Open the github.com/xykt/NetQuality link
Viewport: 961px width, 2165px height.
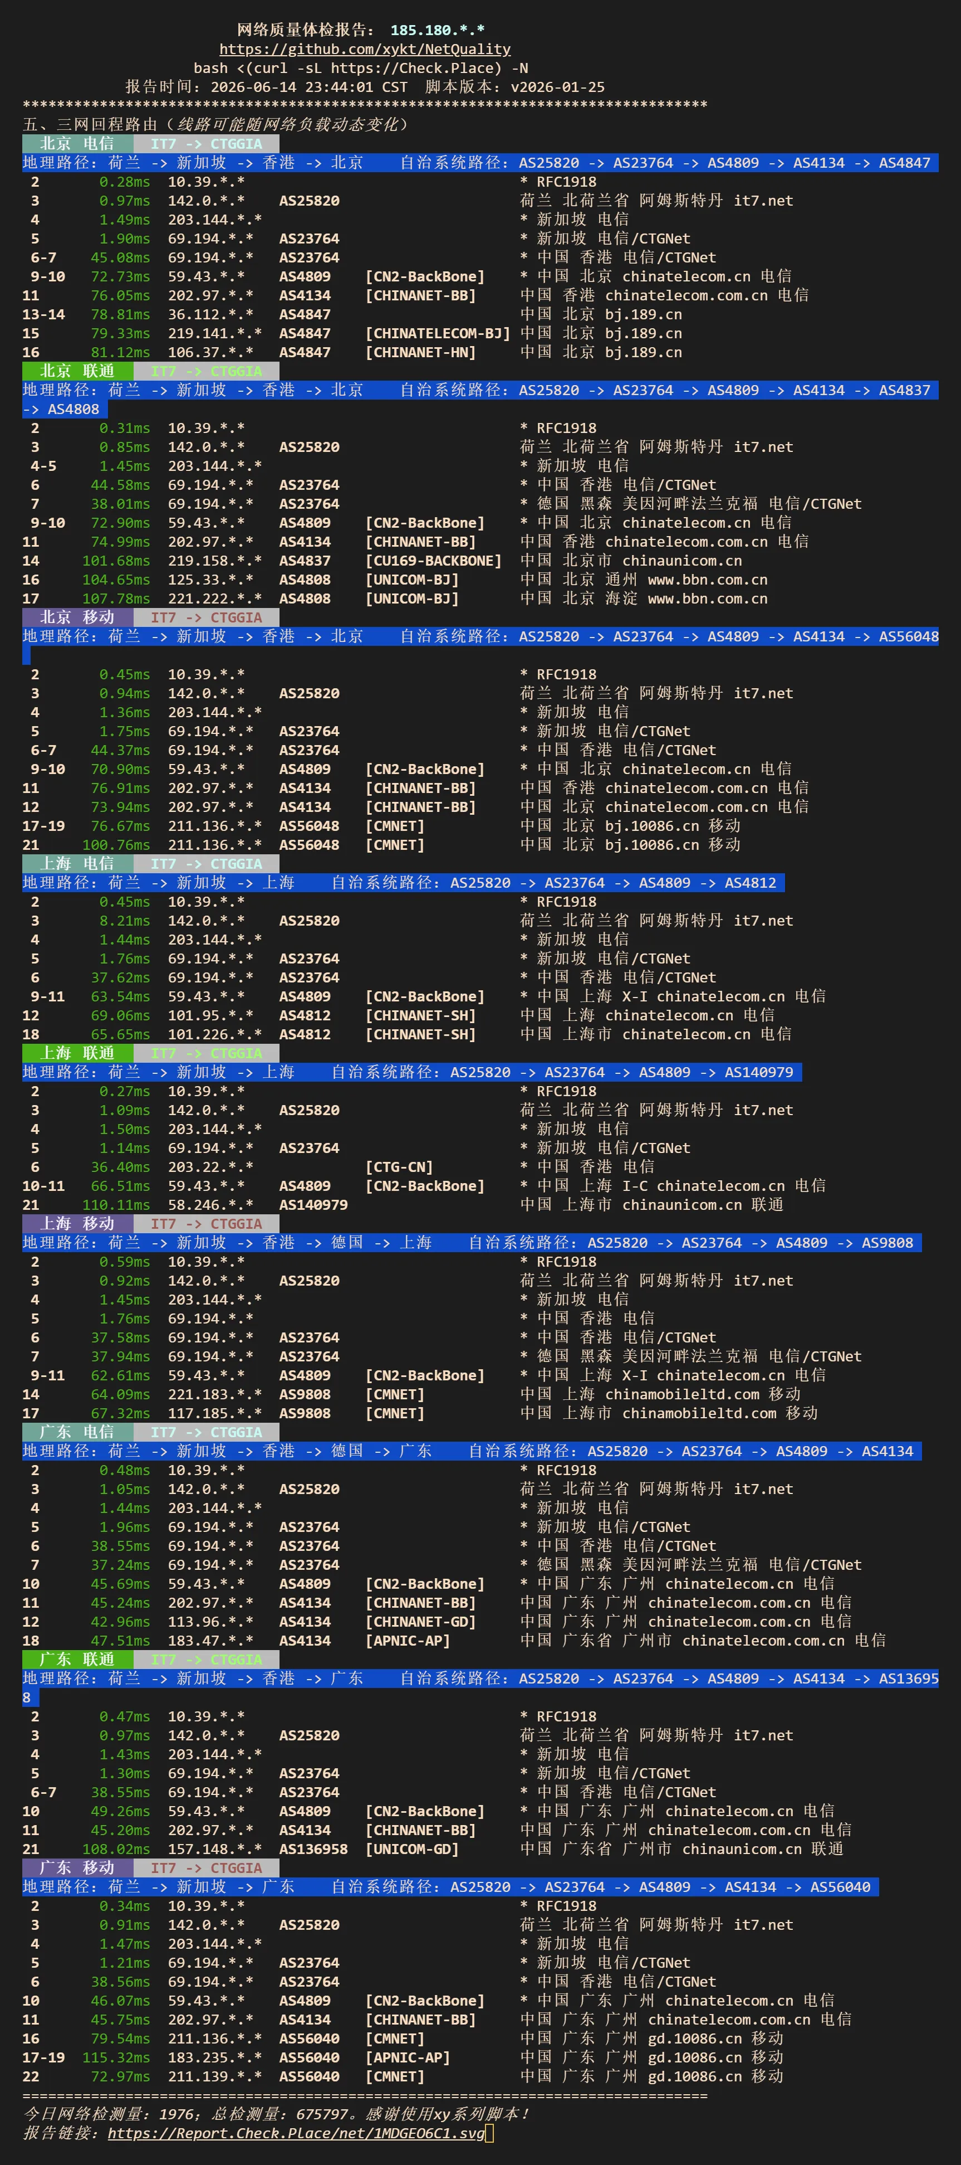coord(365,50)
